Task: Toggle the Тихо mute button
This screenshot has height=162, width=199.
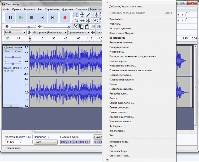Action: [x=8, y=51]
